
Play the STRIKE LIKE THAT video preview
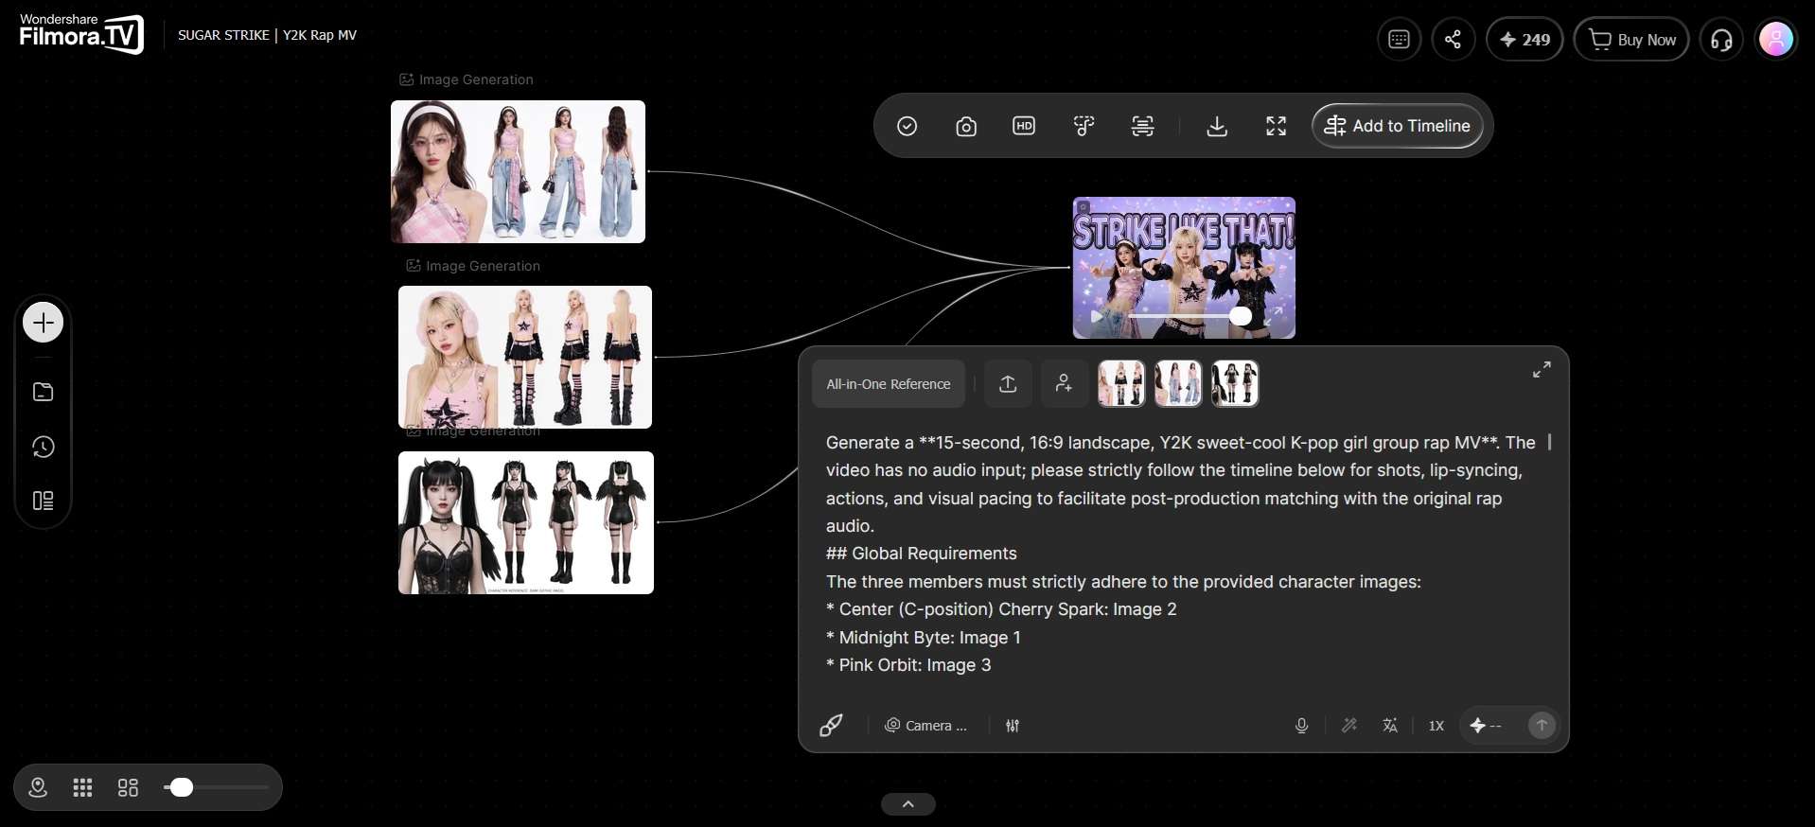tap(1096, 317)
